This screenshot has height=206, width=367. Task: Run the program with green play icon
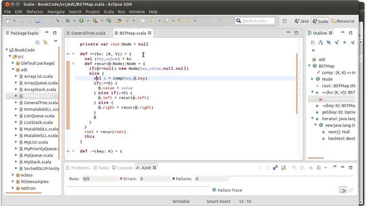pos(81,21)
